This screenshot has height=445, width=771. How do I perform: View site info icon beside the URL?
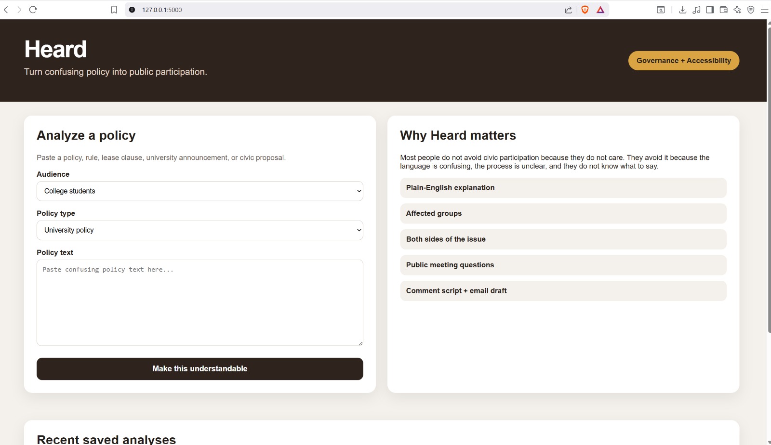pos(132,10)
